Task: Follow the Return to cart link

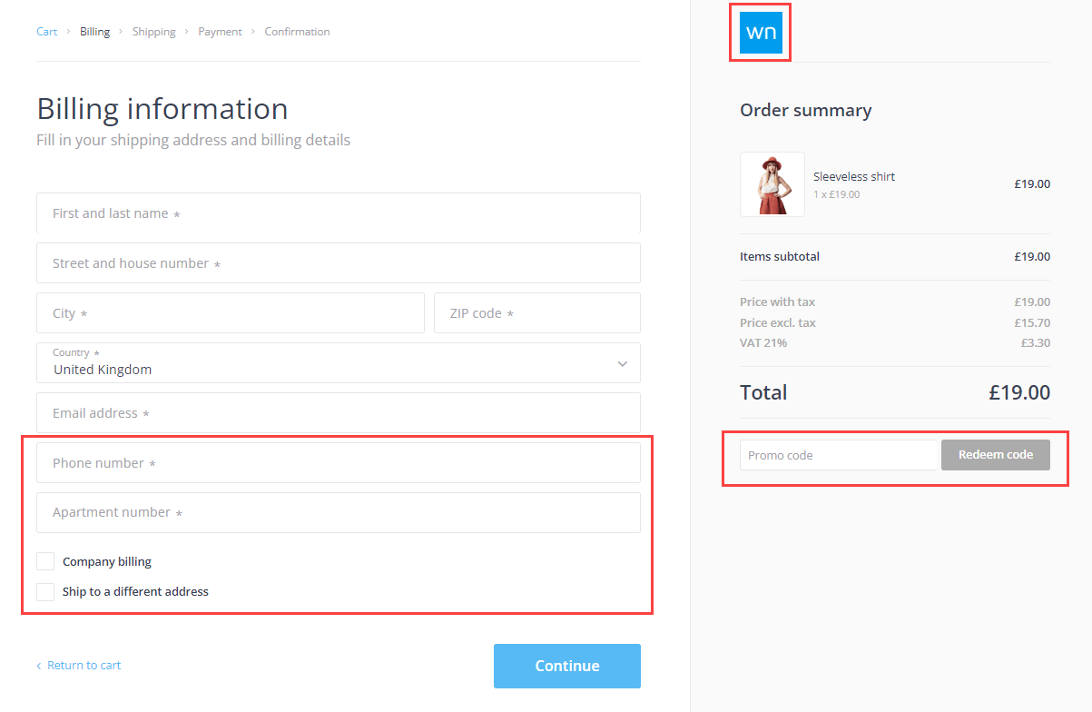Action: point(79,666)
